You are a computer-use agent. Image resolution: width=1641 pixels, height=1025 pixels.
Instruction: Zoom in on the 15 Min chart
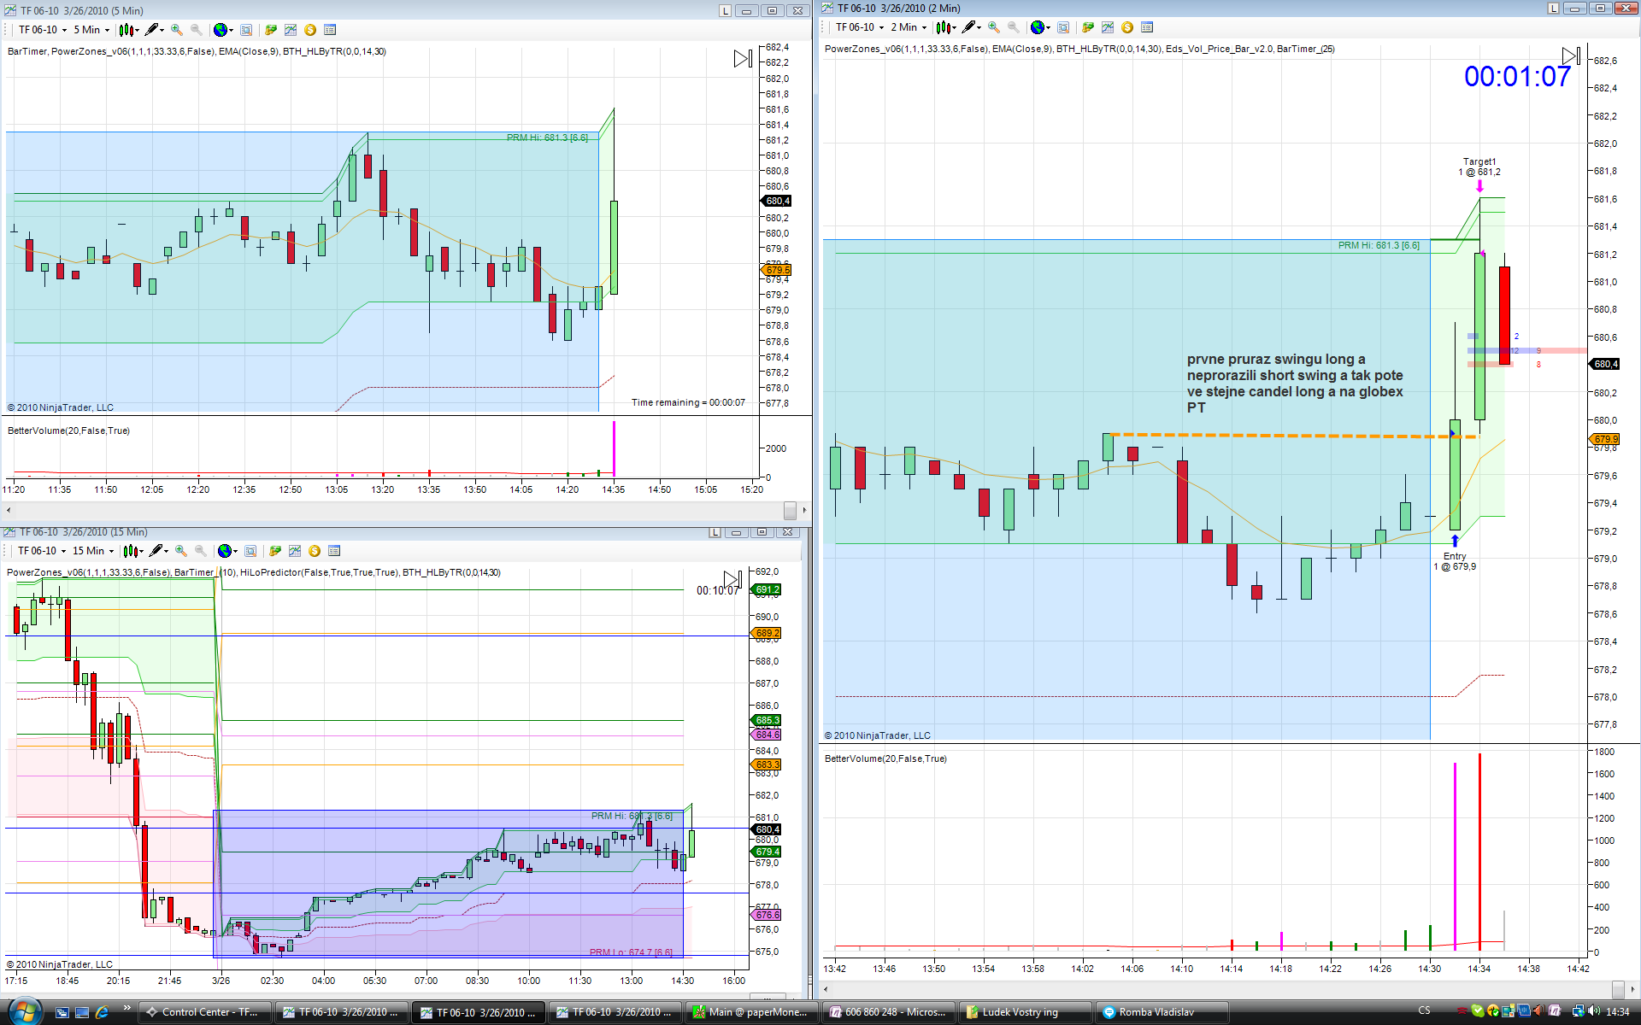click(181, 551)
